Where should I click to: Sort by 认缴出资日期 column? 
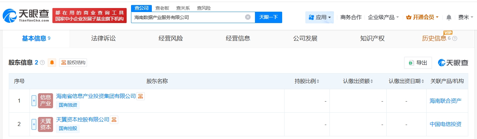pos(423,81)
